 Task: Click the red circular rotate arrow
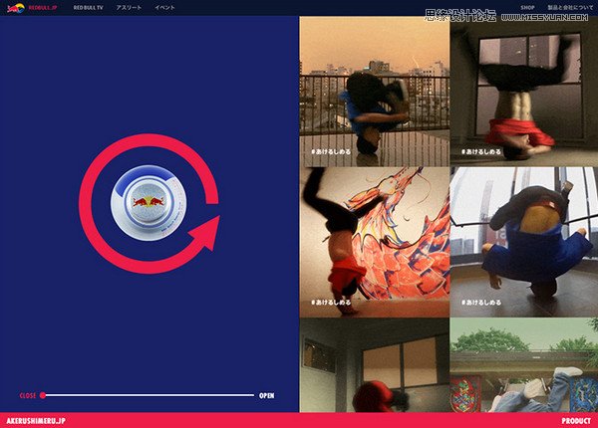coord(149,204)
